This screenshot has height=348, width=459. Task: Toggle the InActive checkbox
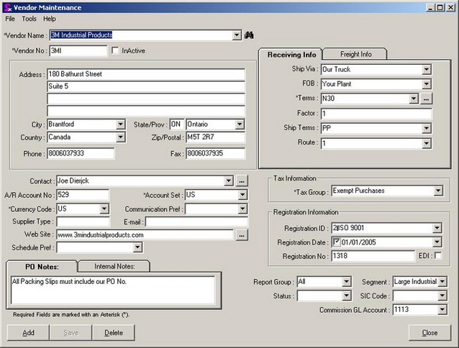pyautogui.click(x=115, y=50)
